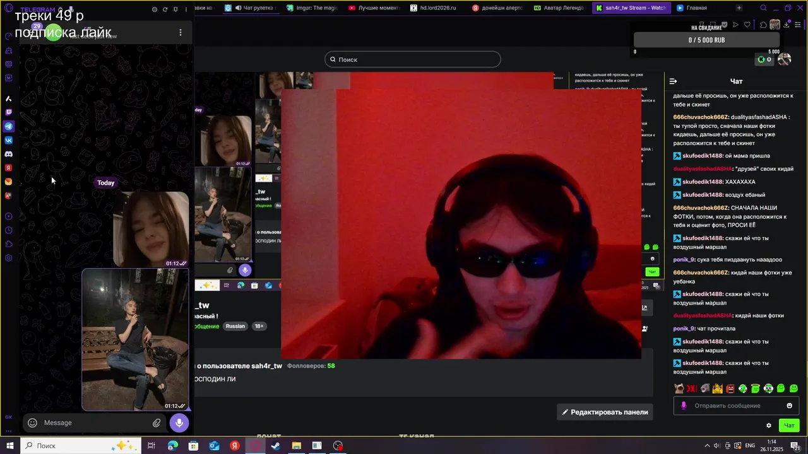808x454 pixels.
Task: Open Twitch in Opera sidebar
Action: pyautogui.click(x=8, y=112)
